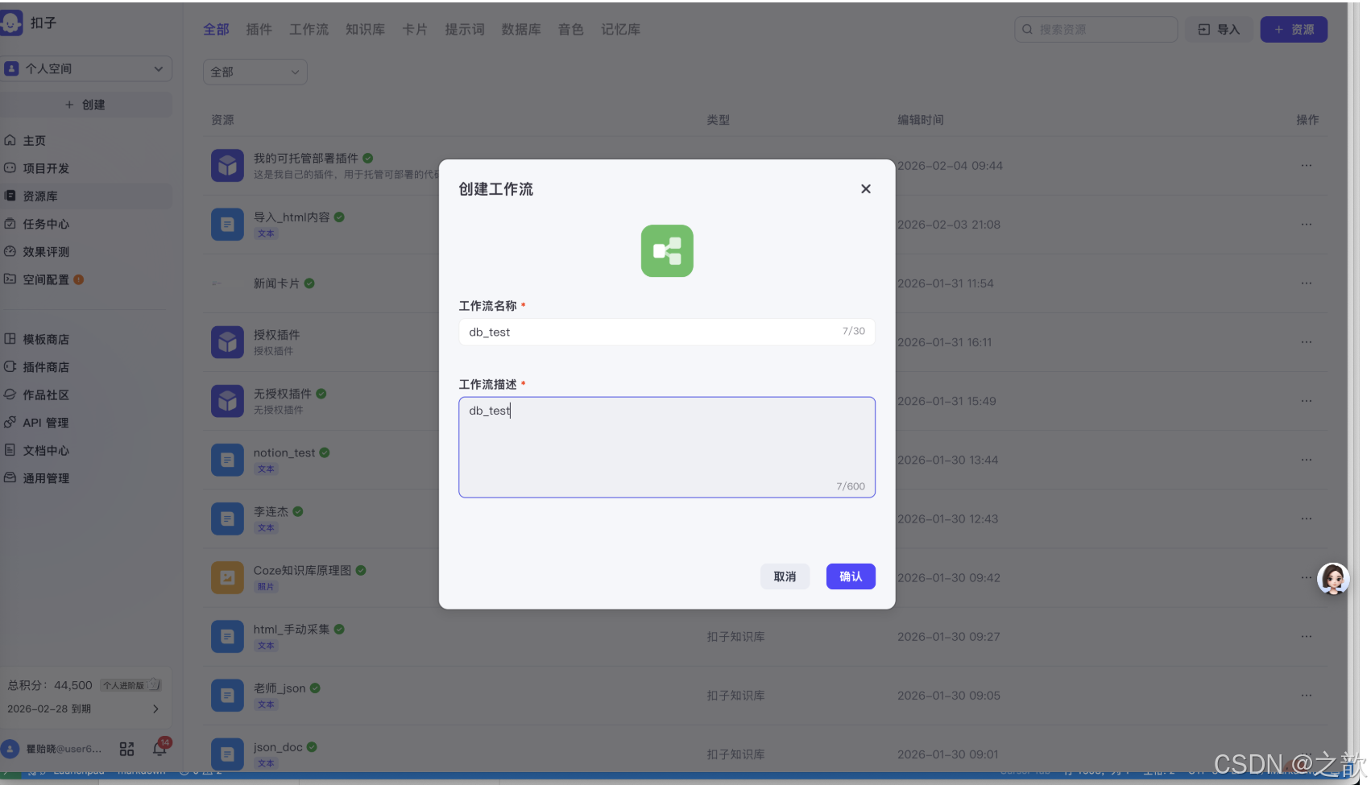This screenshot has height=789, width=1371.
Task: Confirm workflow creation with 确认 button
Action: coord(850,576)
